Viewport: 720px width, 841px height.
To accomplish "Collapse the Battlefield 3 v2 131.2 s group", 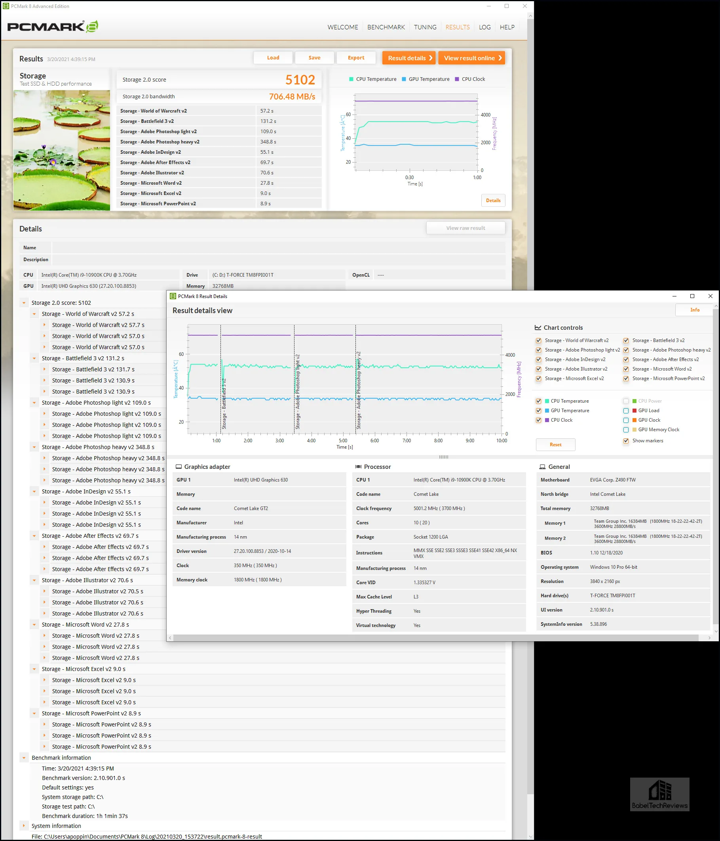I will click(34, 358).
